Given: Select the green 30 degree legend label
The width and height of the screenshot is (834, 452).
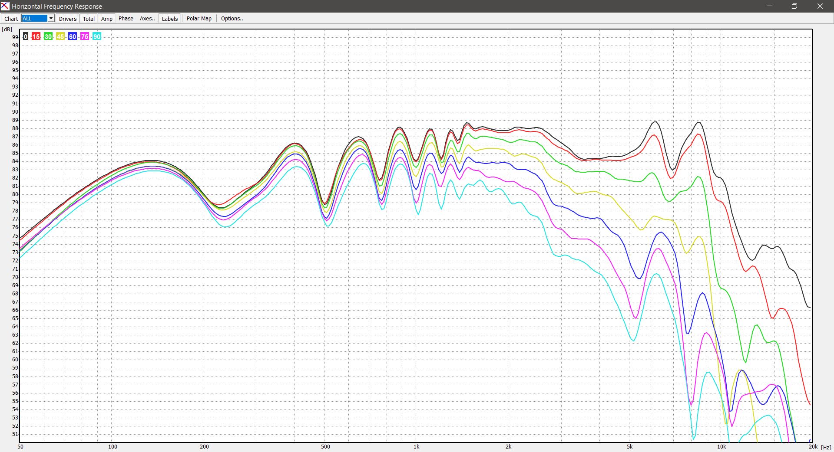Looking at the screenshot, I should click(x=48, y=36).
